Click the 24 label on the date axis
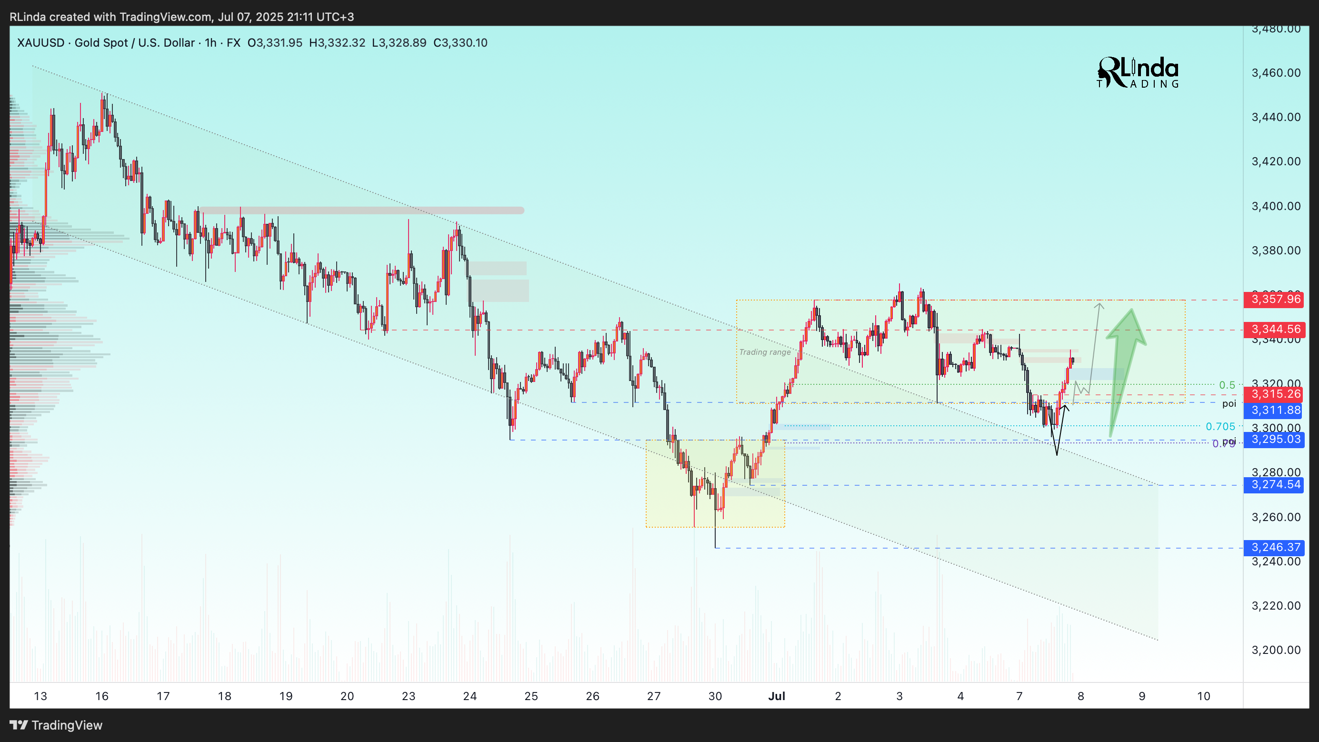 click(470, 696)
